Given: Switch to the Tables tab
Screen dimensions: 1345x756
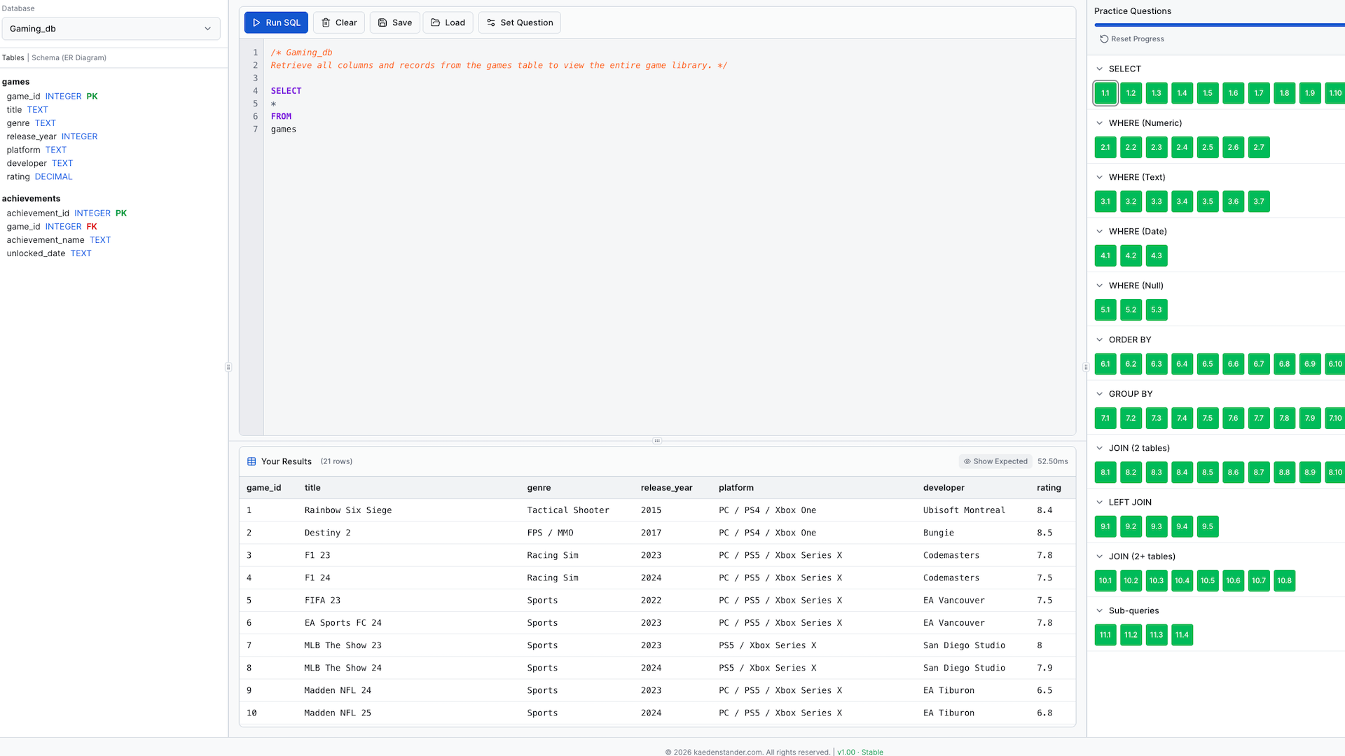Looking at the screenshot, I should pos(13,58).
